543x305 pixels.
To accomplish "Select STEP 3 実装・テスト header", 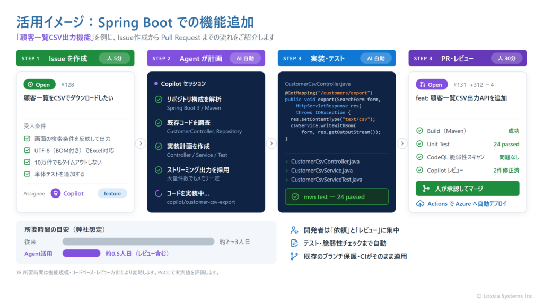I will tap(337, 58).
